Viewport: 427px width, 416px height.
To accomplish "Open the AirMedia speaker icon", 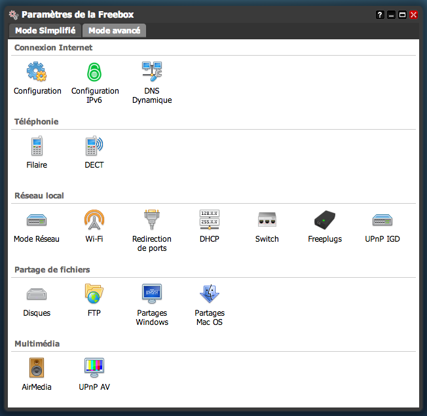I will [37, 368].
